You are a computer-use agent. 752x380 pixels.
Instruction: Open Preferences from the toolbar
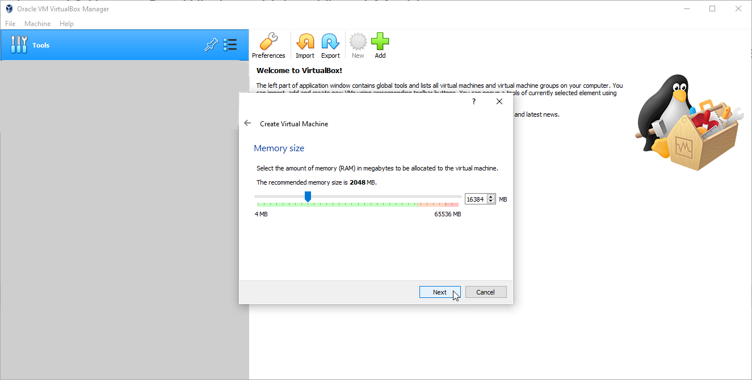[268, 46]
